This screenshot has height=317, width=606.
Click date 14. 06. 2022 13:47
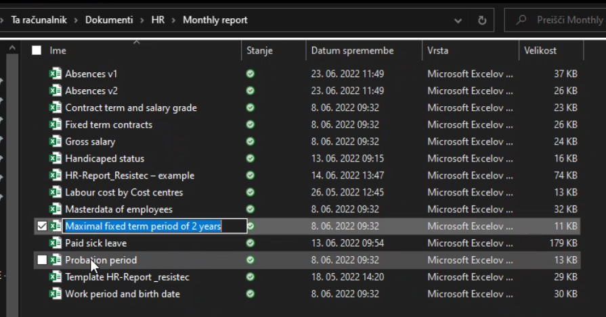(347, 176)
